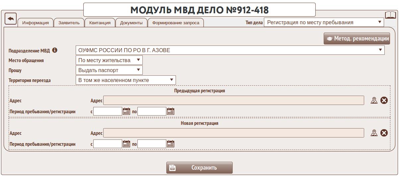
Task: Click the Сохранить button
Action: 199,168
